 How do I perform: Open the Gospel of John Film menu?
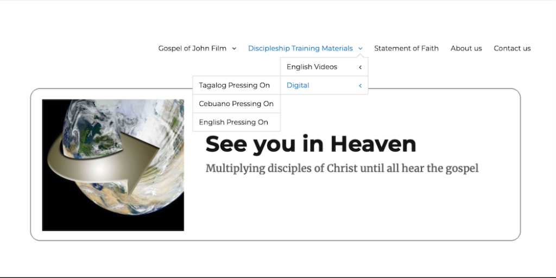(x=192, y=48)
